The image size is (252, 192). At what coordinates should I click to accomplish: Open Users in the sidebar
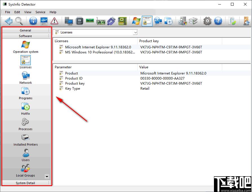[26, 155]
